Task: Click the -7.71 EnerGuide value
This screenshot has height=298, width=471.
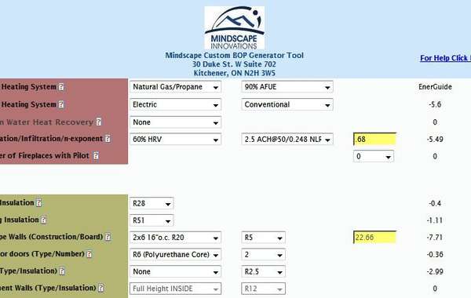Action: point(435,238)
